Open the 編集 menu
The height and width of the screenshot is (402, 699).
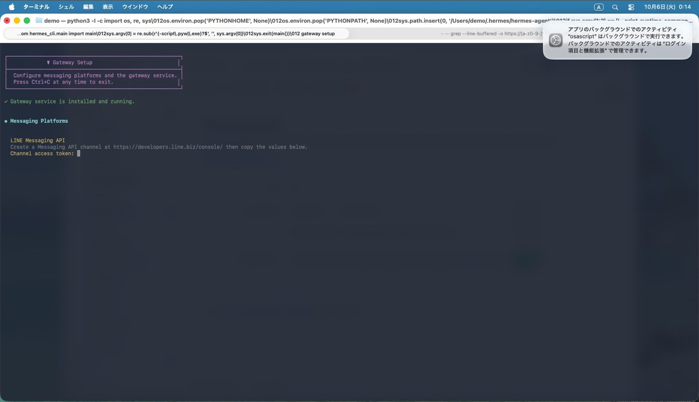[88, 7]
